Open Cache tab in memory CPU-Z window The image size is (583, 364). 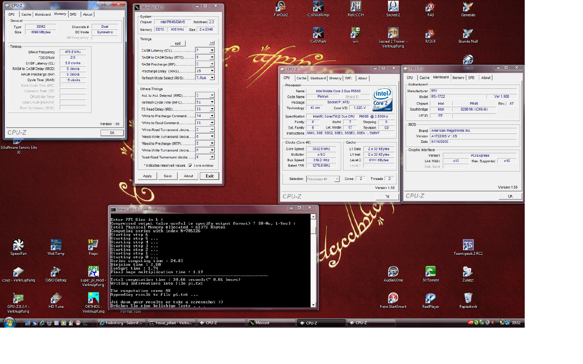[26, 14]
